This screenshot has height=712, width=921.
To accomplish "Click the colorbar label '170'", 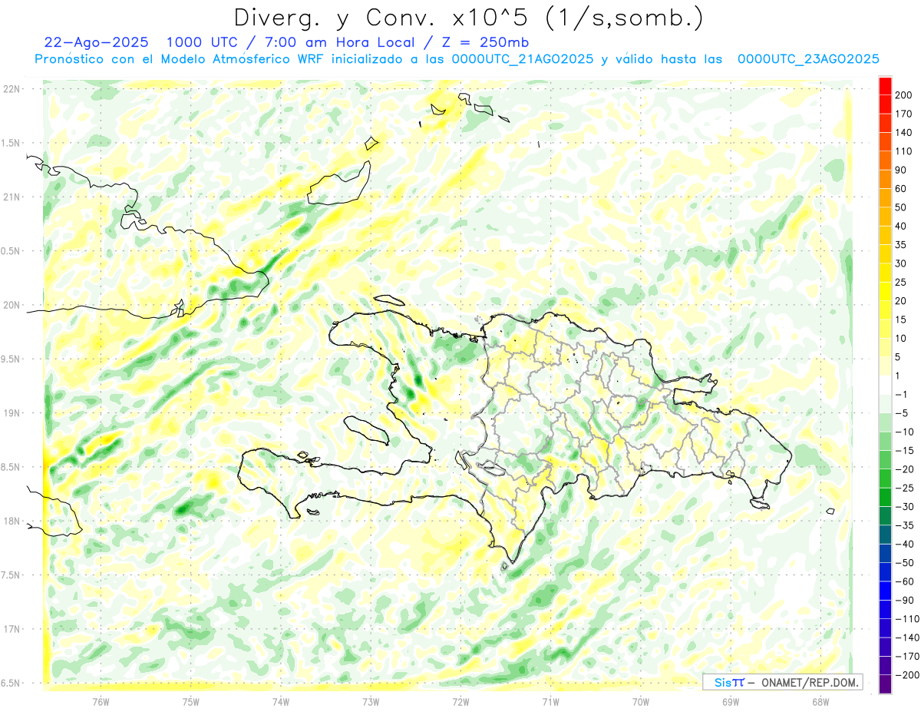I will click(904, 114).
